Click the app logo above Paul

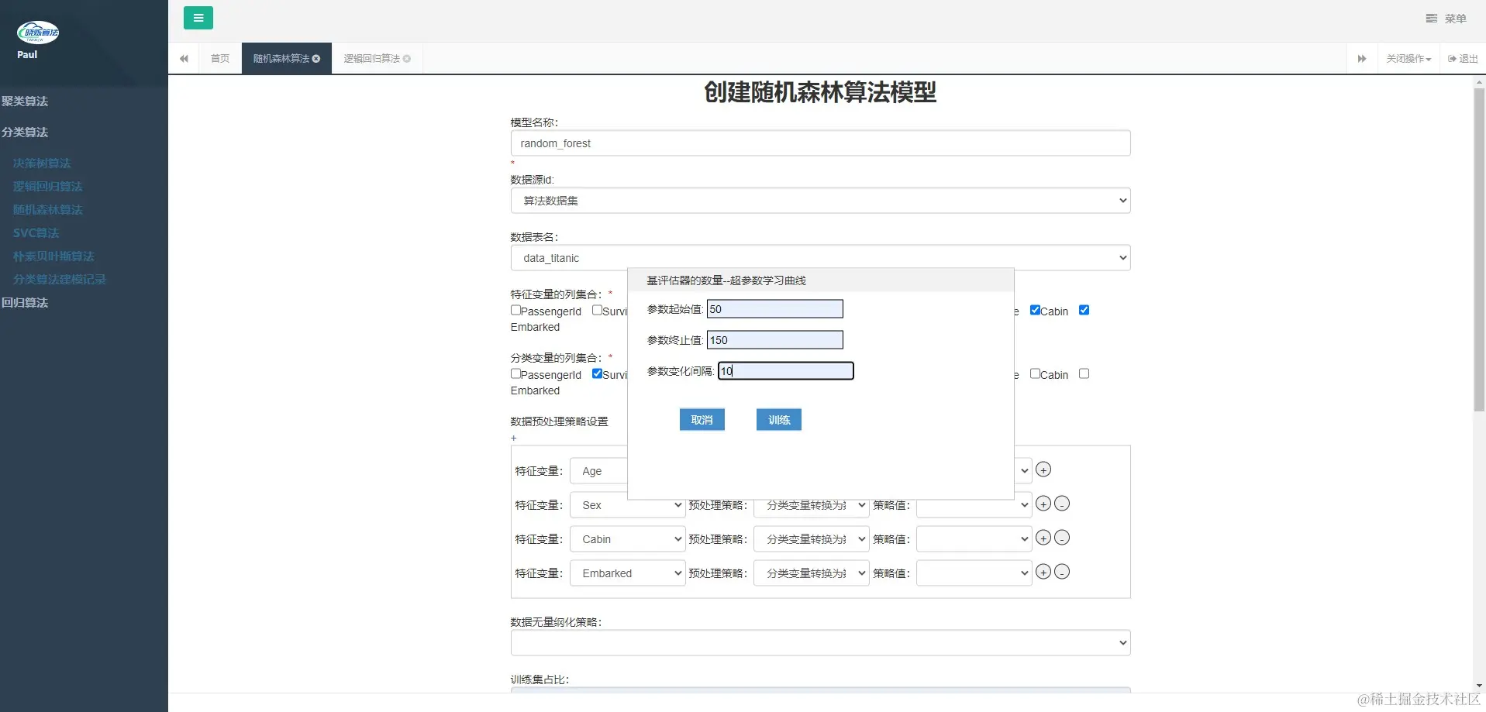(37, 32)
